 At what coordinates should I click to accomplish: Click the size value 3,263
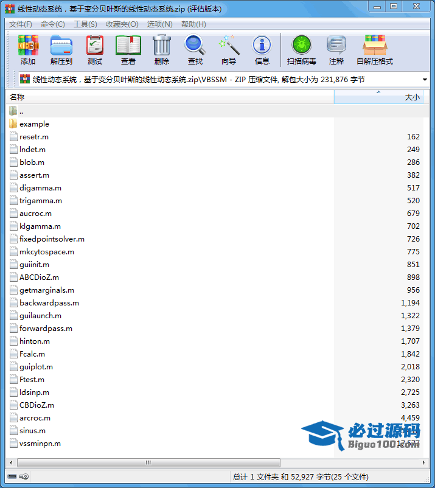[x=410, y=405]
